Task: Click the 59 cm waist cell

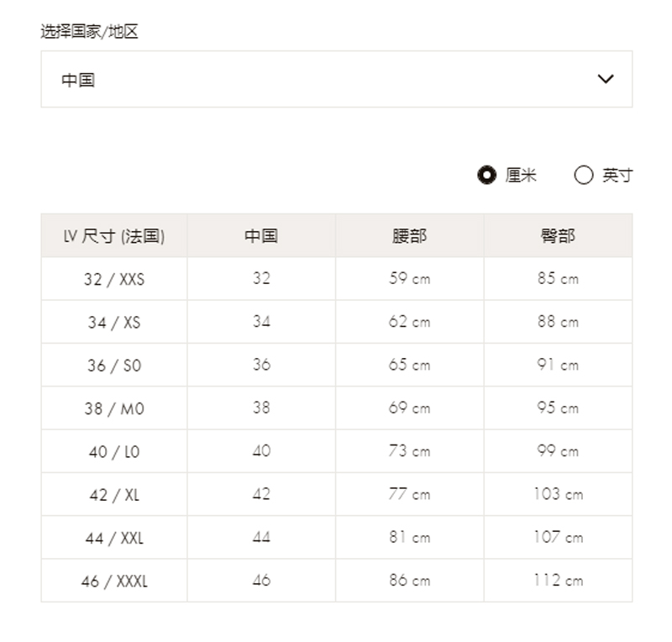Action: tap(409, 278)
